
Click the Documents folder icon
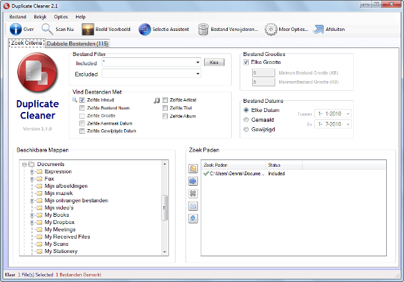[x=32, y=164]
